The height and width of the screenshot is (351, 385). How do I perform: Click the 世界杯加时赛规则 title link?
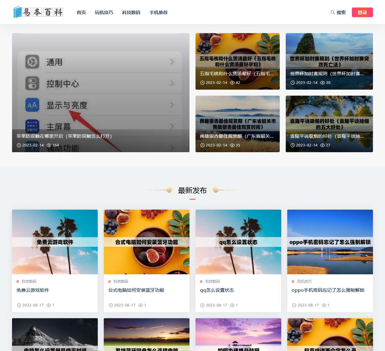(x=327, y=74)
